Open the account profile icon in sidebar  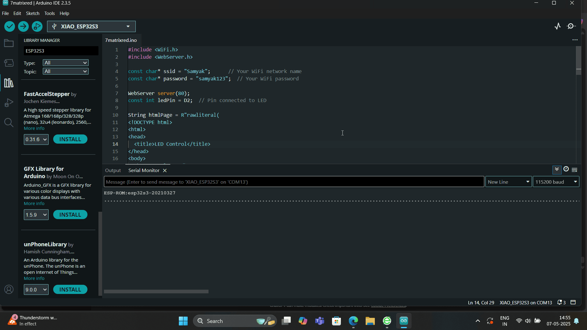(x=9, y=289)
